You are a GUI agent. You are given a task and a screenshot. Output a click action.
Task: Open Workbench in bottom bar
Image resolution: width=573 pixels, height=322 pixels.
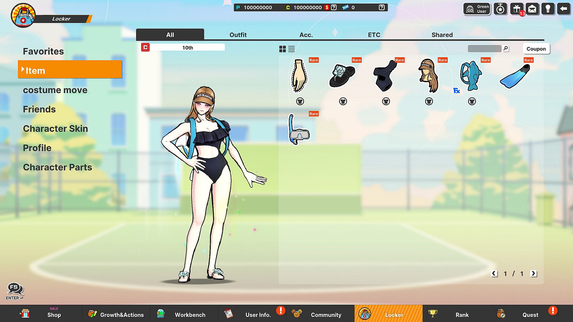point(190,315)
